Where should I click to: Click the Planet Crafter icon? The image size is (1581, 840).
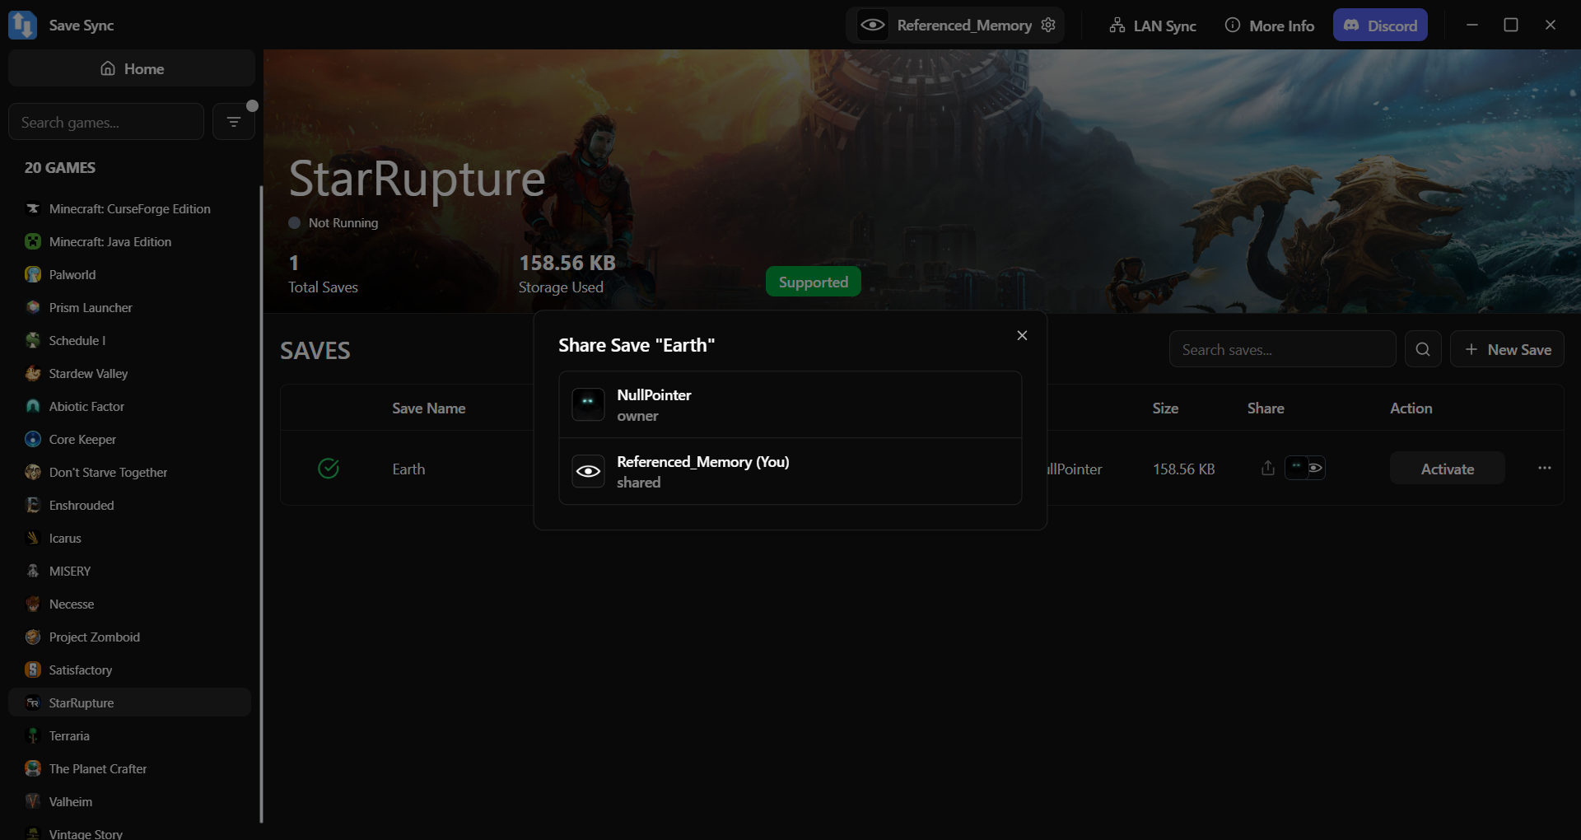click(x=33, y=768)
